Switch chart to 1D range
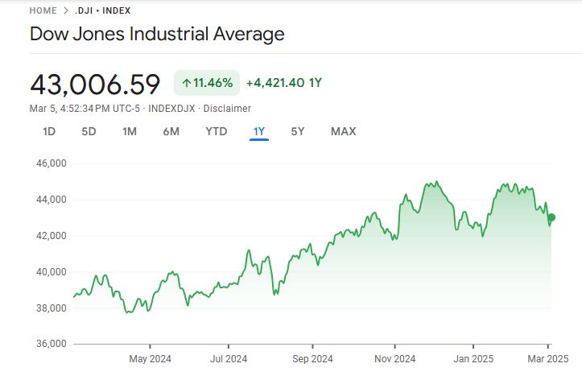582x380 pixels. tap(49, 131)
